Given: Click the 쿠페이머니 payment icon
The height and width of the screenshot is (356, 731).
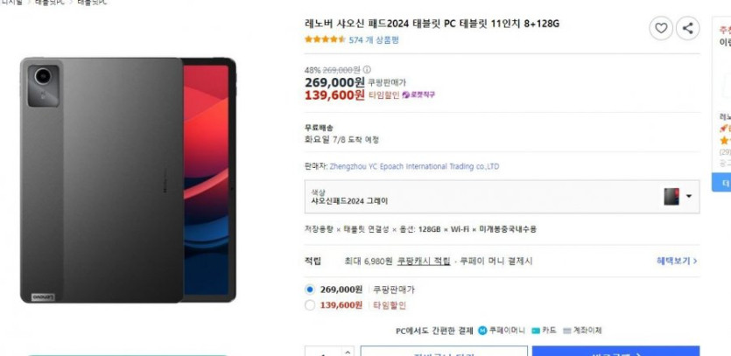Looking at the screenshot, I should coord(482,331).
